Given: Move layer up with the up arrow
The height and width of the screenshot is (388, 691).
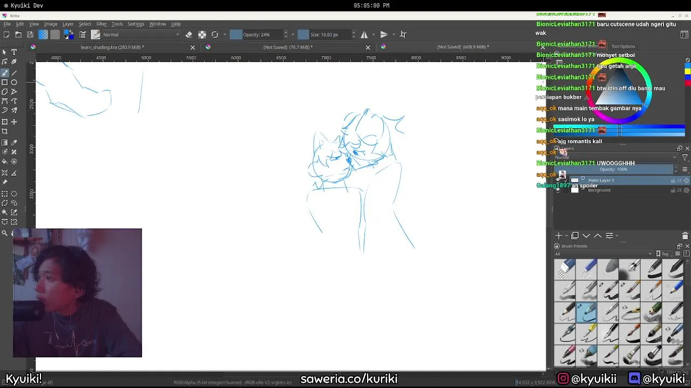Looking at the screenshot, I should pyautogui.click(x=598, y=236).
